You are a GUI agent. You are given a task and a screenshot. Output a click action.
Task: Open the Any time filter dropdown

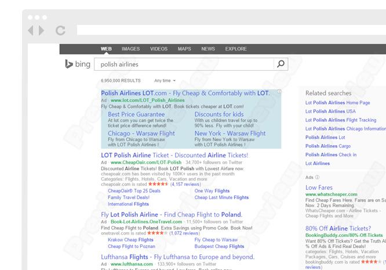click(x=165, y=81)
